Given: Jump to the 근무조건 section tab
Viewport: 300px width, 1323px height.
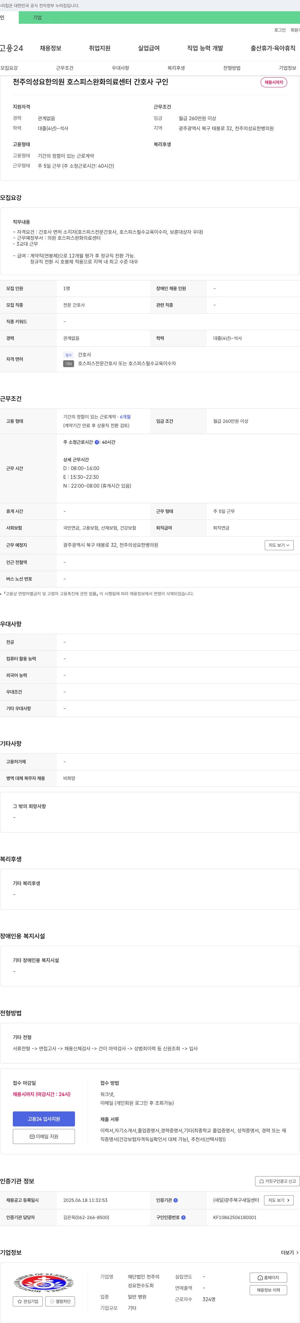Looking at the screenshot, I should pos(65,68).
